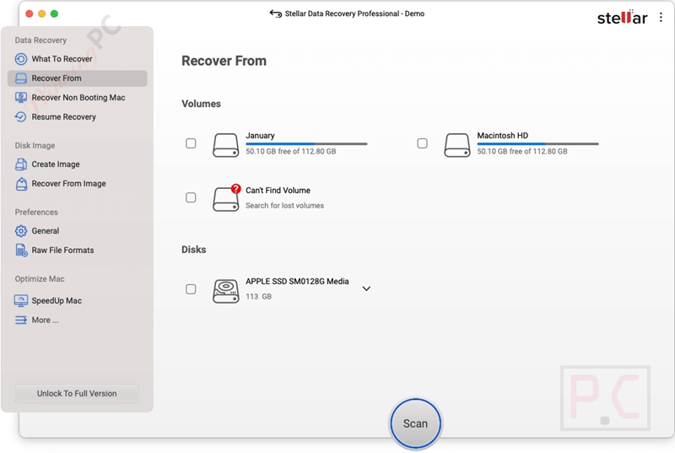Click the More list icon
Viewport: 675px width, 453px height.
point(20,320)
